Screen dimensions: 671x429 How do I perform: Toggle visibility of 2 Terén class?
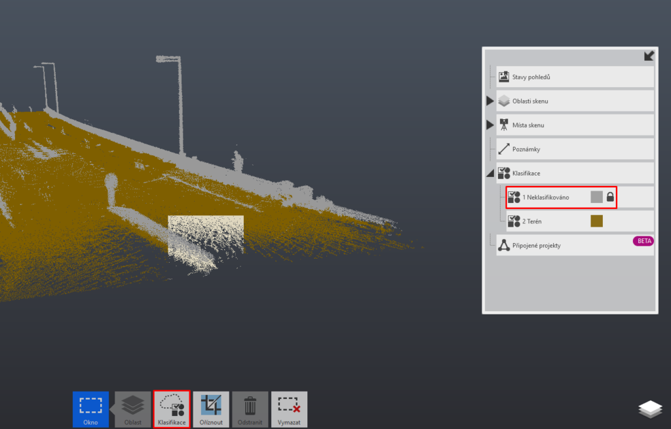point(514,221)
